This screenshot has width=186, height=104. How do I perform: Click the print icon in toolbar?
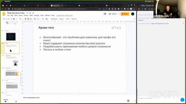14,19
